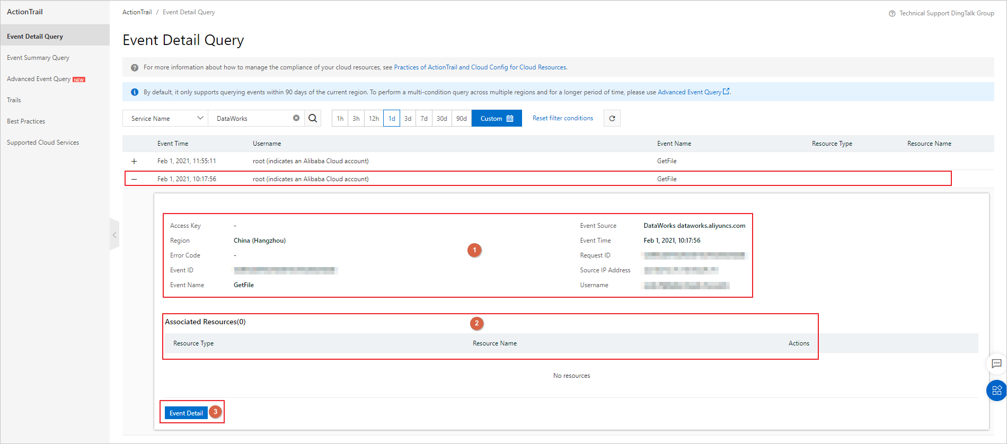
Task: Open Event Detail Query in sidebar
Action: 55,37
